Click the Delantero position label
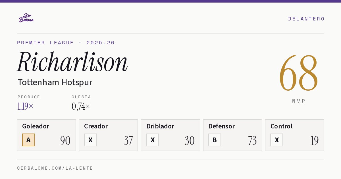 306,19
